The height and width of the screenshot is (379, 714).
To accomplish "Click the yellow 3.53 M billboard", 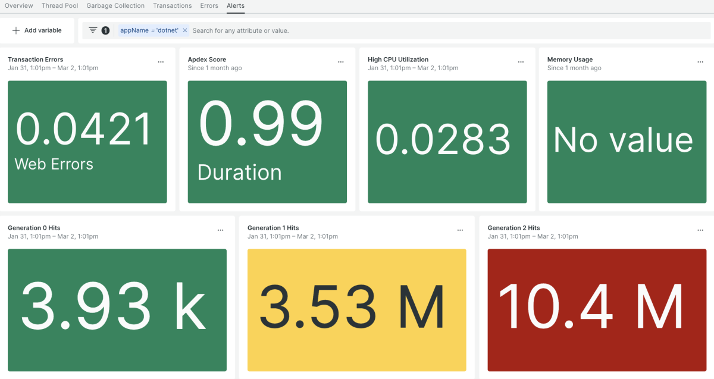I will tap(356, 309).
